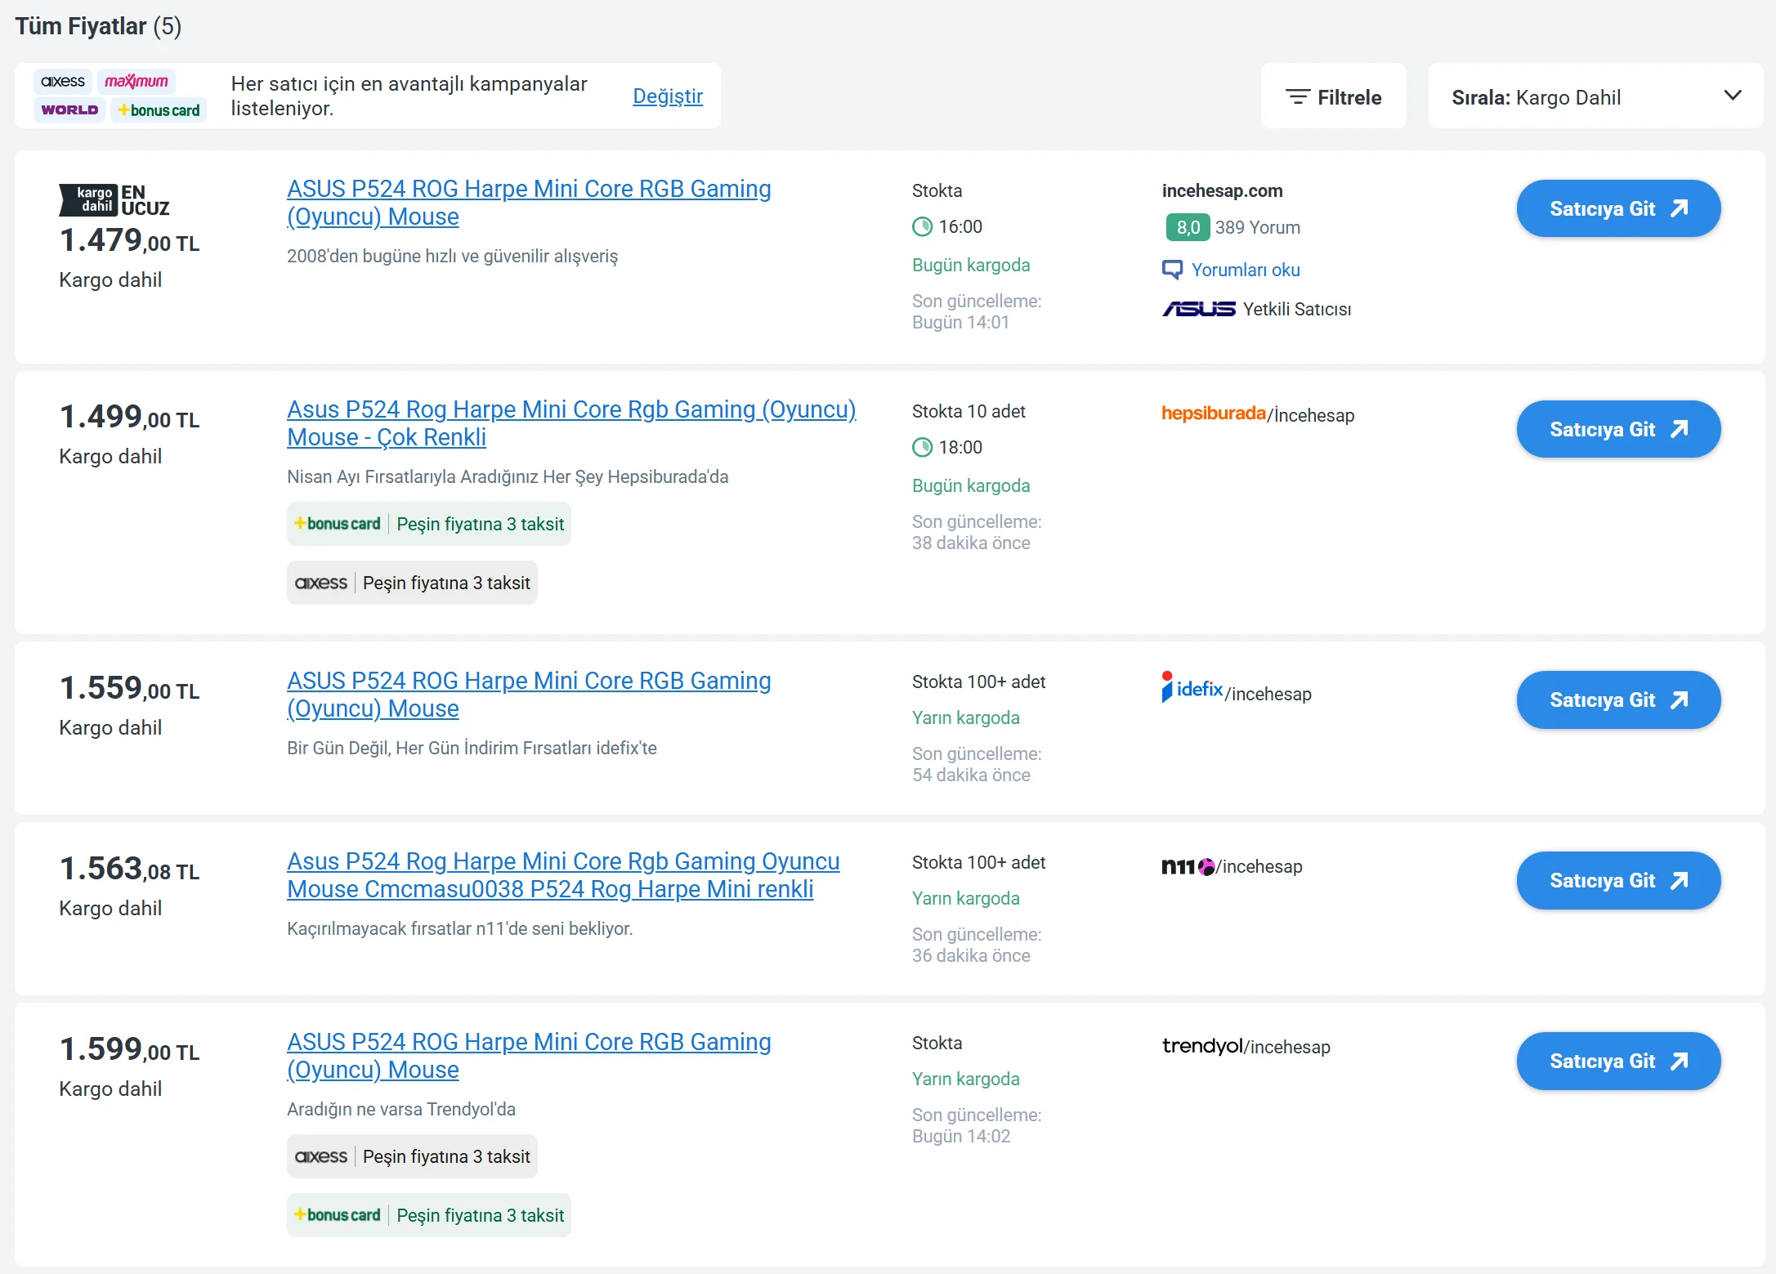Click the hepsiburada seller logo
1776x1274 pixels.
coord(1213,413)
